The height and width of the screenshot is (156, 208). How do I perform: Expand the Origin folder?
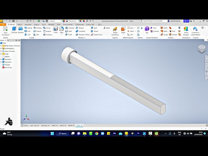point(1,54)
